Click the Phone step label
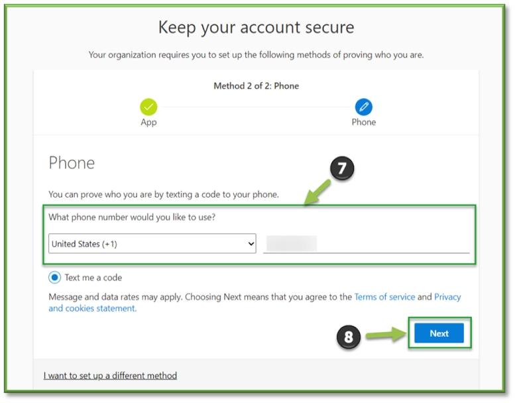This screenshot has width=515, height=403. pos(364,122)
